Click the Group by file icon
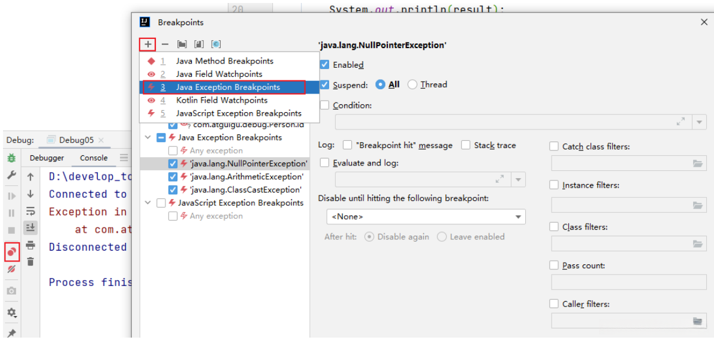This screenshot has height=340, width=714. coord(199,44)
